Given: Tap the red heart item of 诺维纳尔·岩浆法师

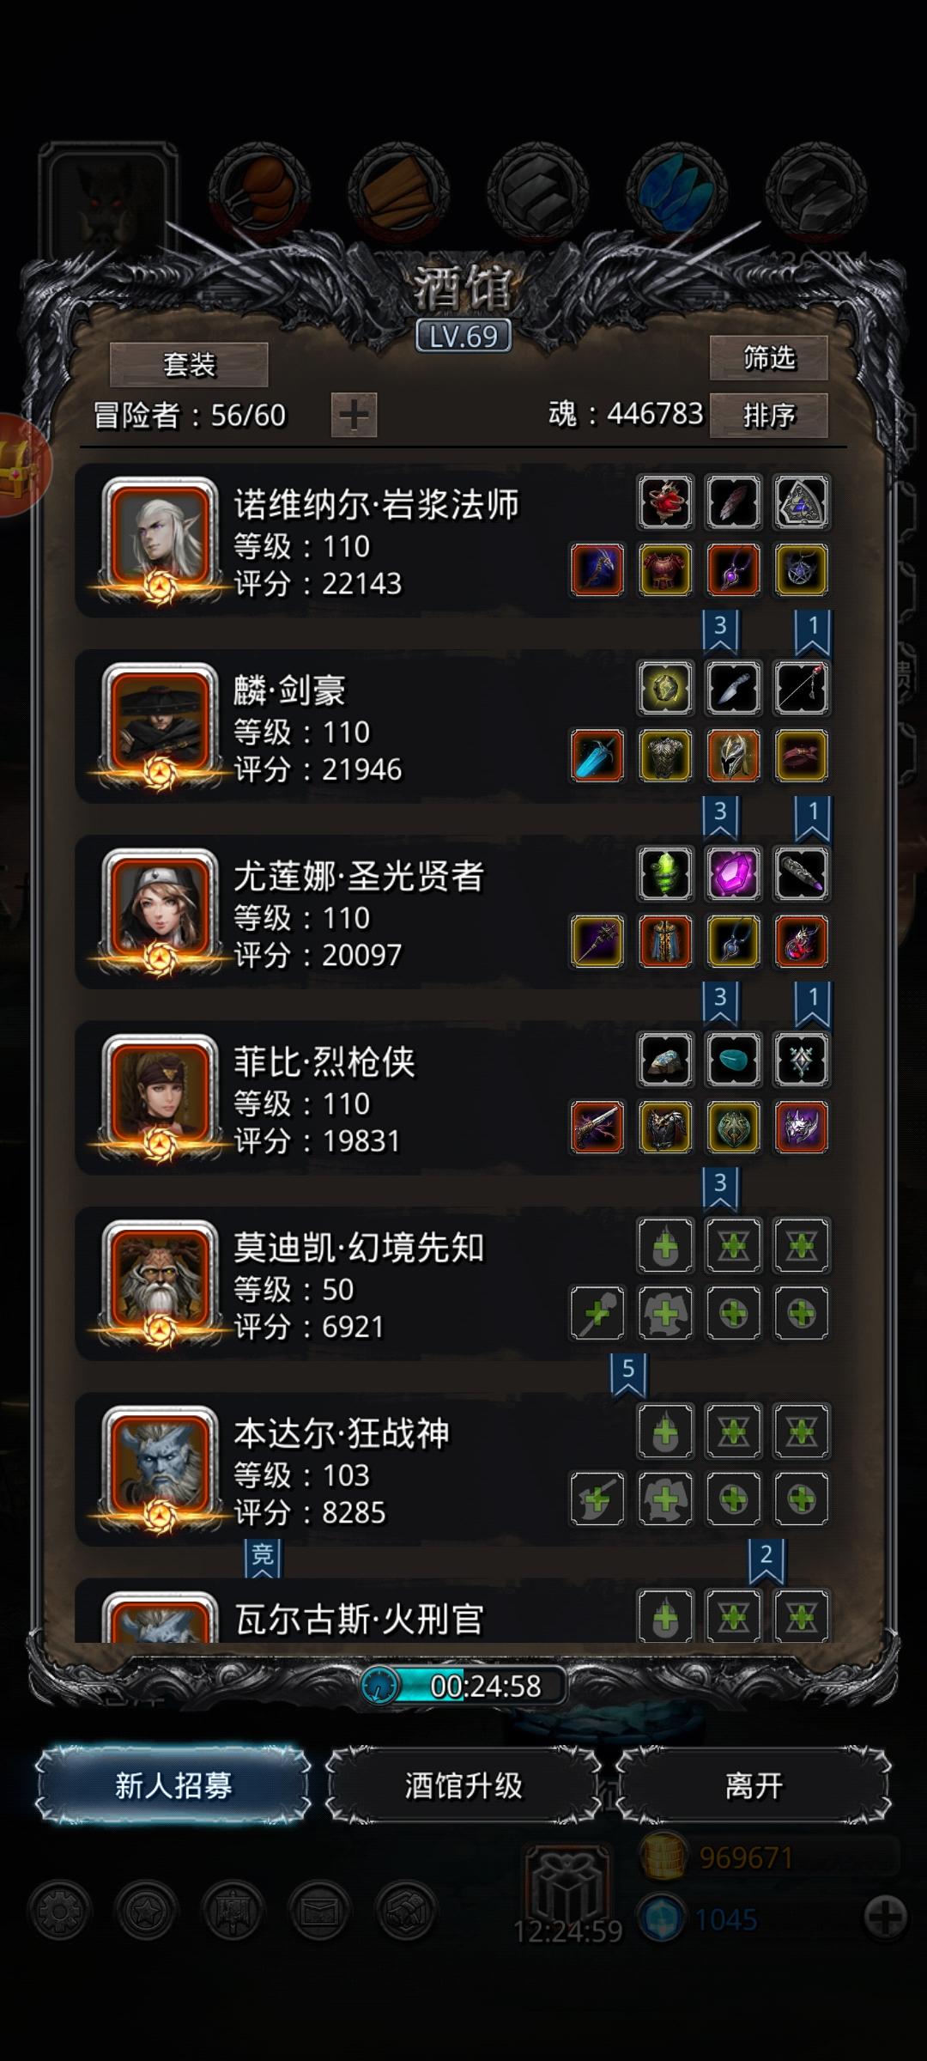Looking at the screenshot, I should 665,502.
